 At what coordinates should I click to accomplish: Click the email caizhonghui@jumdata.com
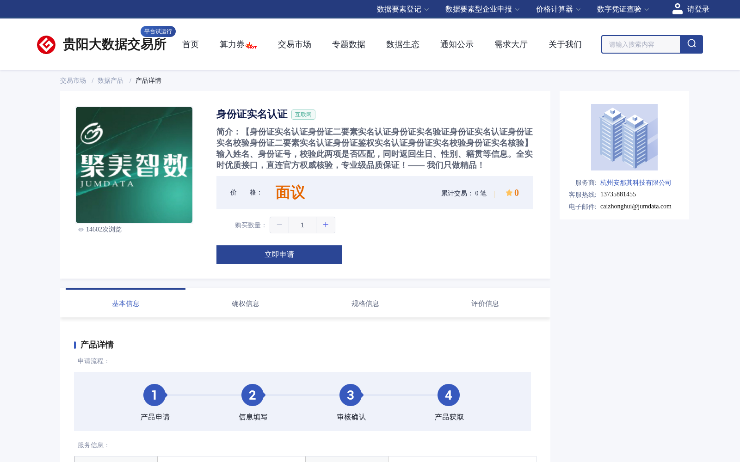coord(636,206)
